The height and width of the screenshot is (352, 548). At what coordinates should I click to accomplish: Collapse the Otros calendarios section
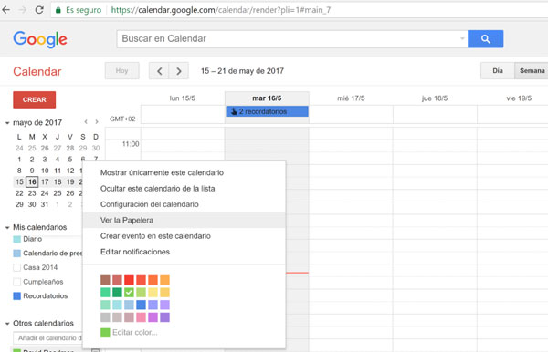pos(7,324)
